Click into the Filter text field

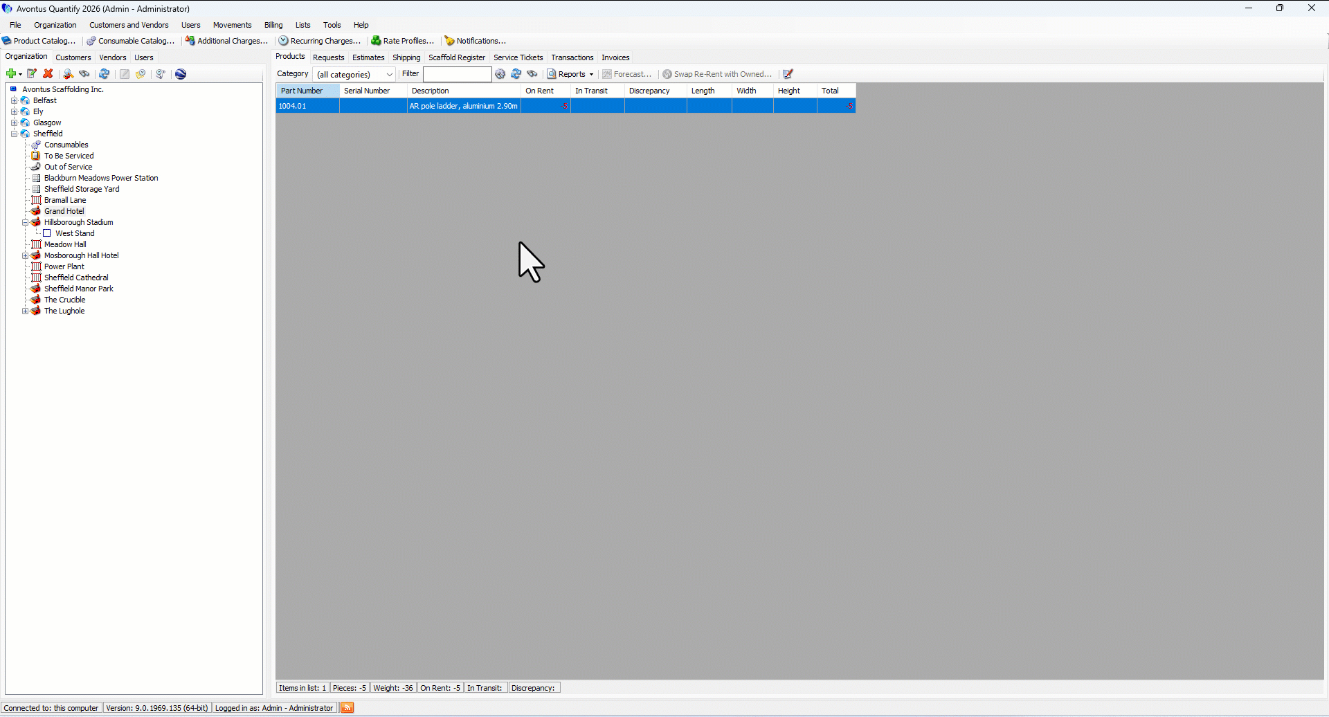tap(458, 74)
